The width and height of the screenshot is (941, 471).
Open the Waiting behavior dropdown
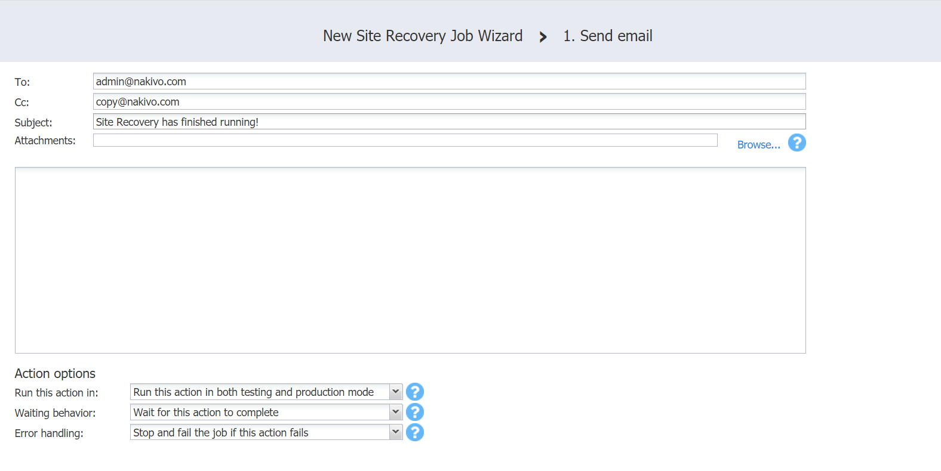pos(395,412)
